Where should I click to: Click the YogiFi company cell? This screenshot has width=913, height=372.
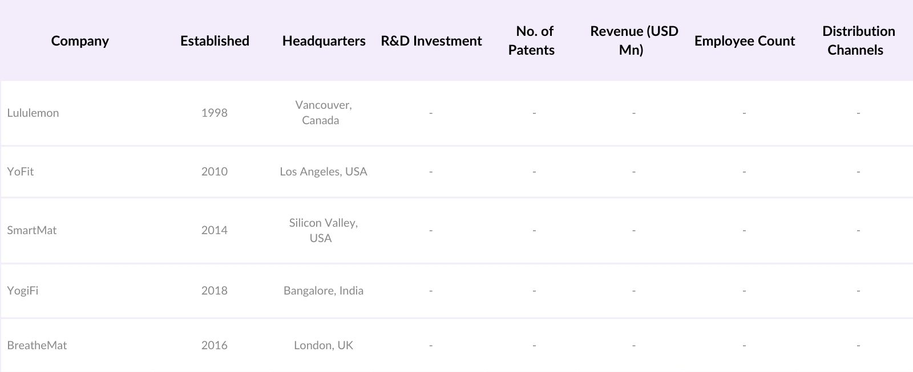23,291
